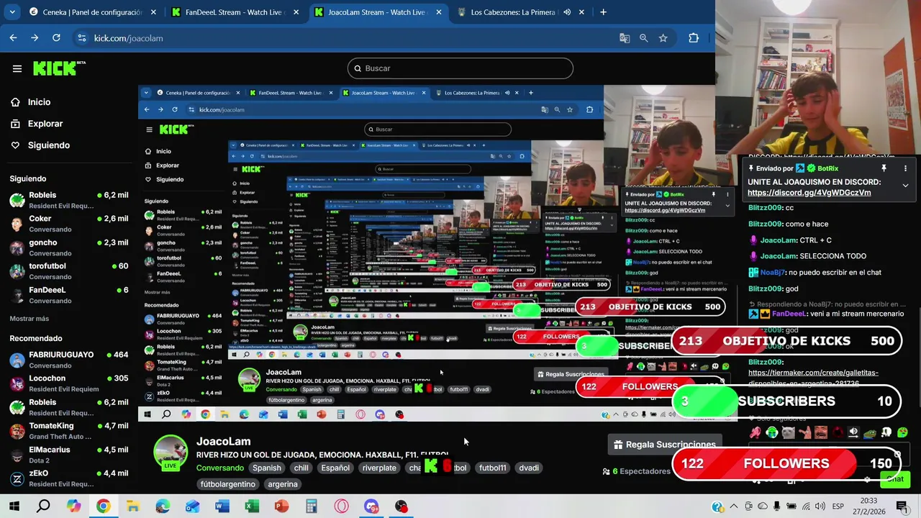Insert the Patrick Star emote

tap(804, 432)
